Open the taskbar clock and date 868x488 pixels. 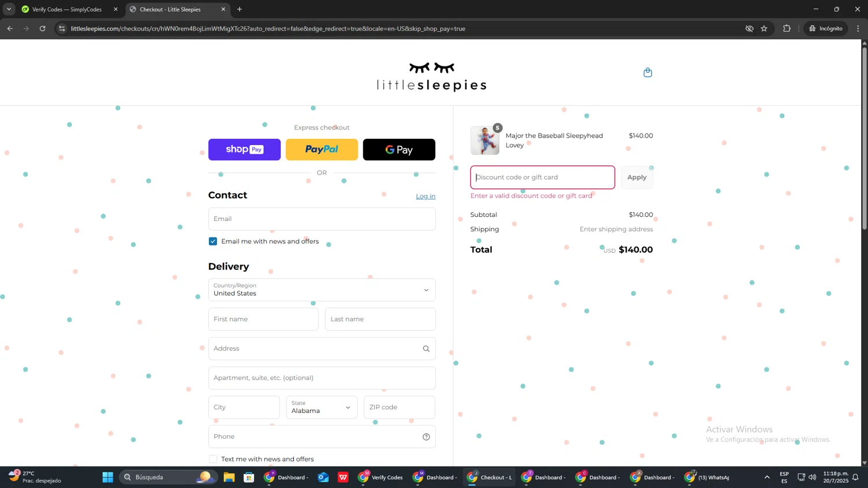coord(836,477)
